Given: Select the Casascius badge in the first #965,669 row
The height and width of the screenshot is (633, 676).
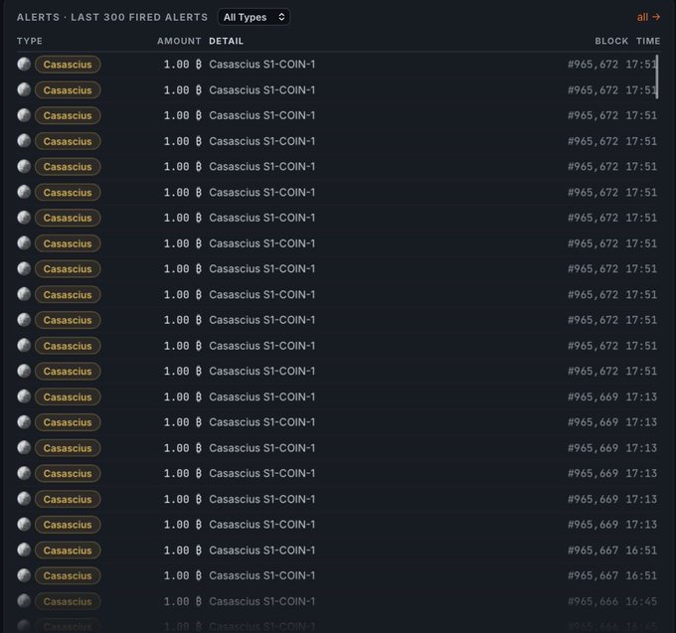Looking at the screenshot, I should 68,396.
